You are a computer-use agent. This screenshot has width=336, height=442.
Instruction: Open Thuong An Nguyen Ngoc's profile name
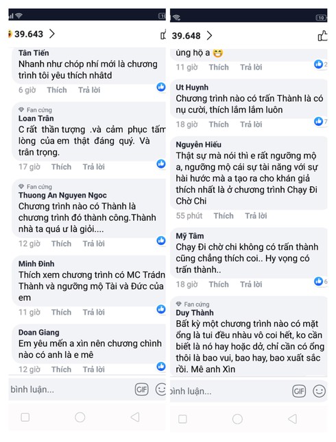point(62,195)
